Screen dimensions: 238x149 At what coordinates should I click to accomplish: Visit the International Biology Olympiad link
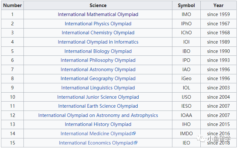tap(98, 51)
